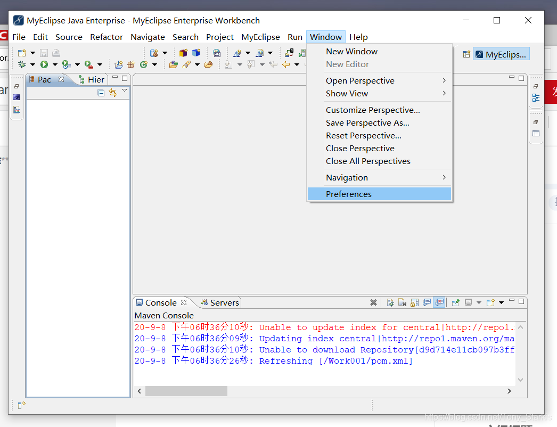Click the Open Type folder icon
The height and width of the screenshot is (427, 557).
point(174,64)
